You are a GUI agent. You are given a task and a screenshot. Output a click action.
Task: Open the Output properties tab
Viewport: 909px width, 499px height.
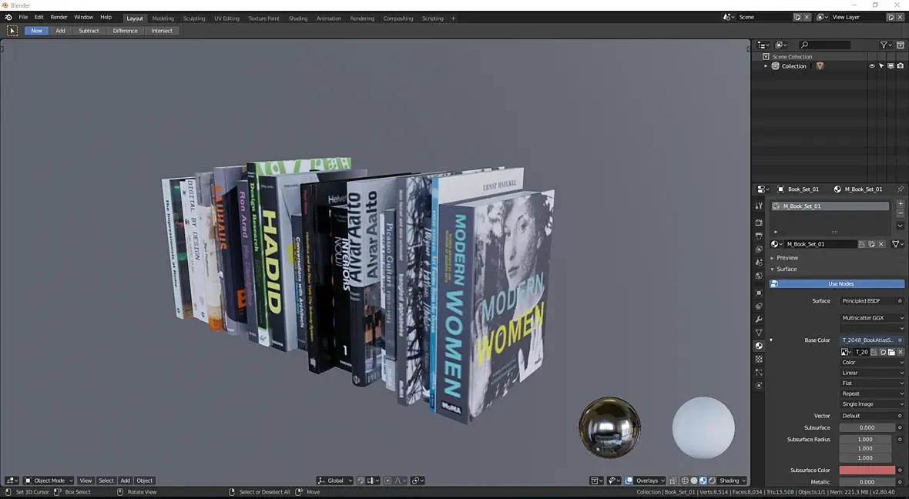(x=759, y=236)
